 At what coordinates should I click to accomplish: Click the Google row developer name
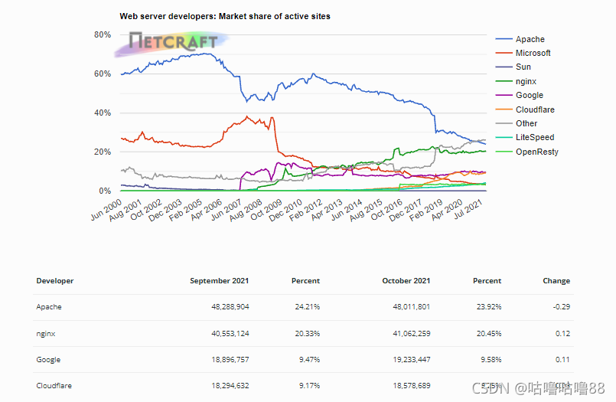48,360
